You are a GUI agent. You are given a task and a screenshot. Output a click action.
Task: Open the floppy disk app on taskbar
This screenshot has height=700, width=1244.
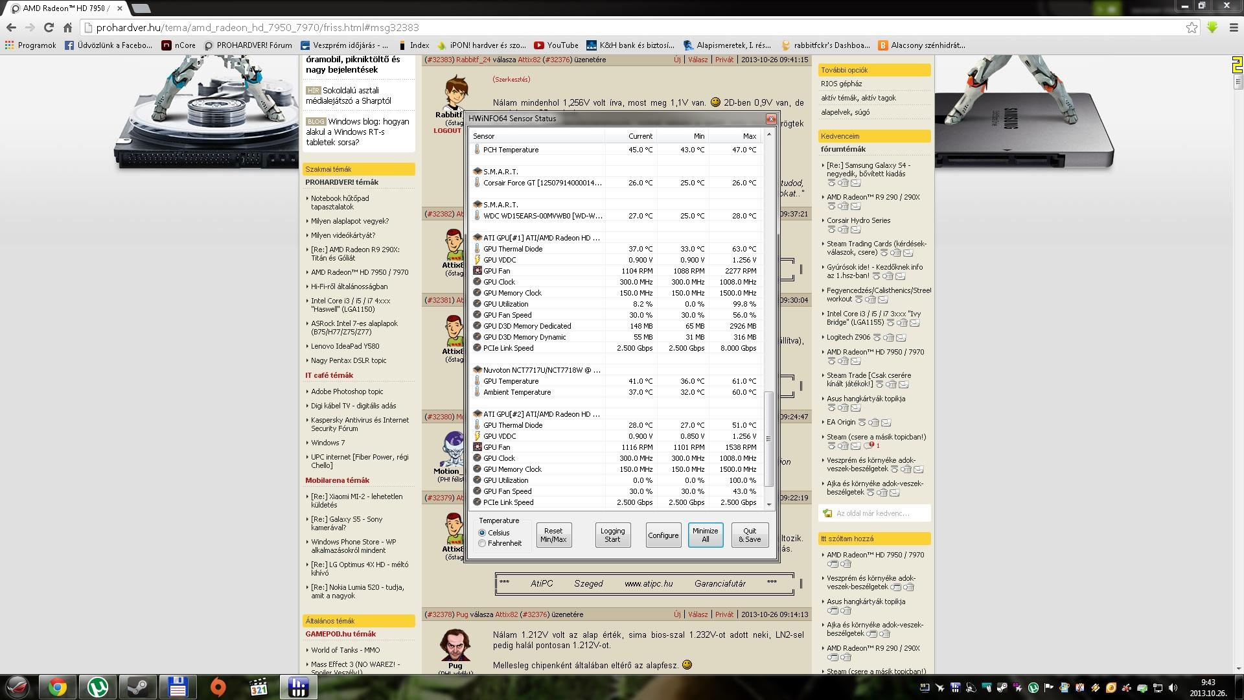[x=178, y=687]
